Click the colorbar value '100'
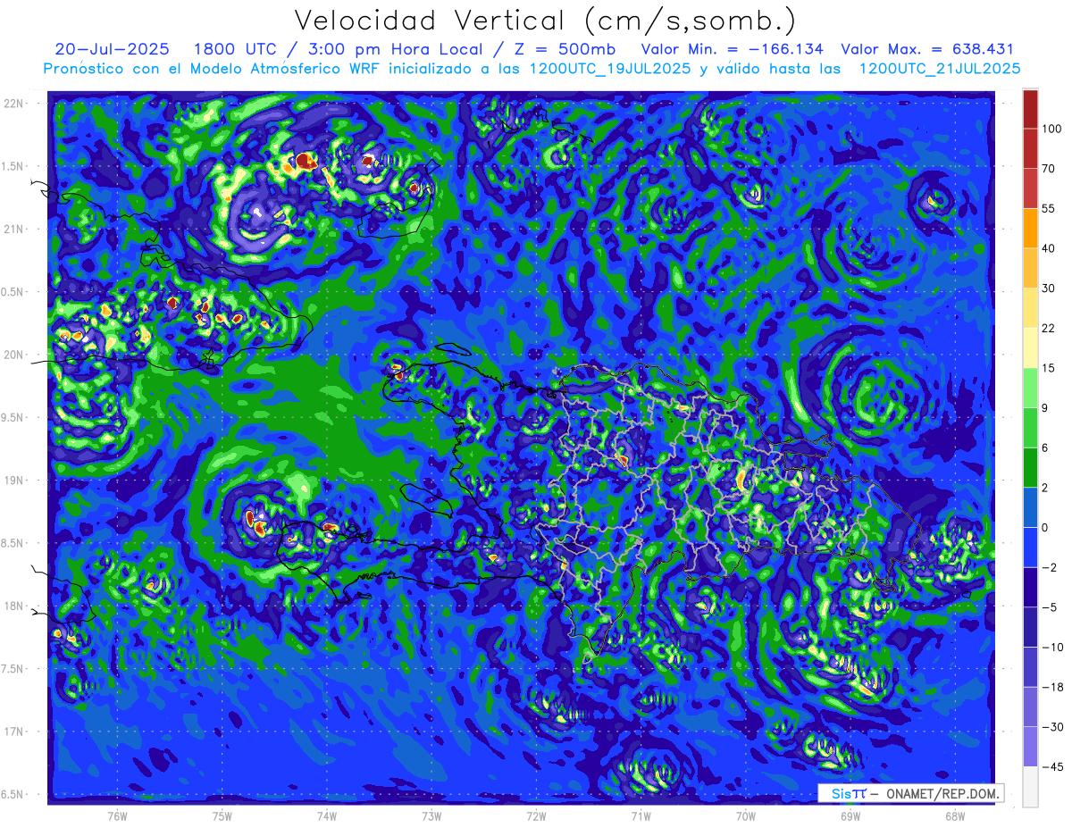 click(x=1051, y=130)
